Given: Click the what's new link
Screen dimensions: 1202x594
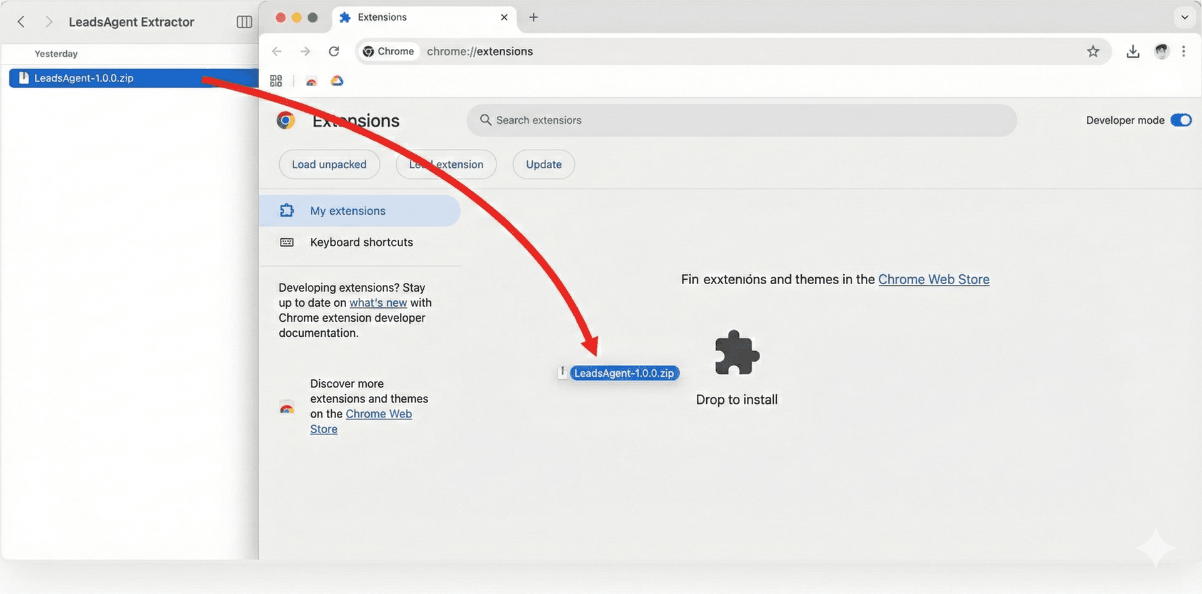Looking at the screenshot, I should (378, 302).
